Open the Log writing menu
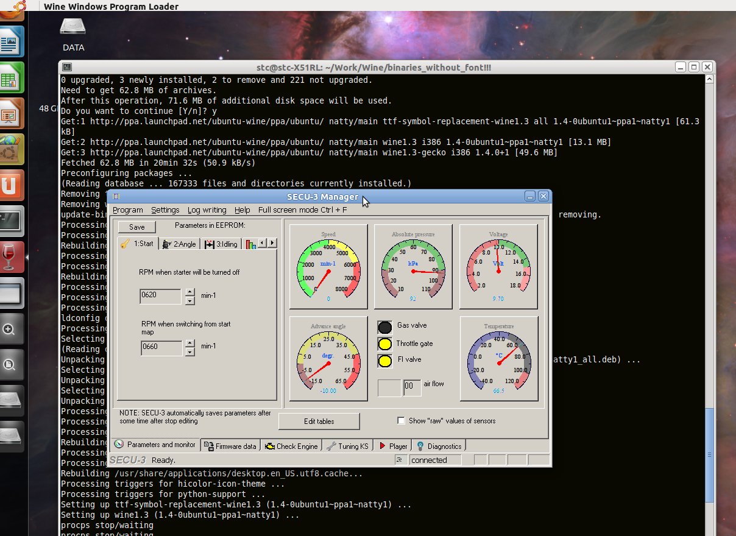This screenshot has height=536, width=736. pyautogui.click(x=207, y=210)
